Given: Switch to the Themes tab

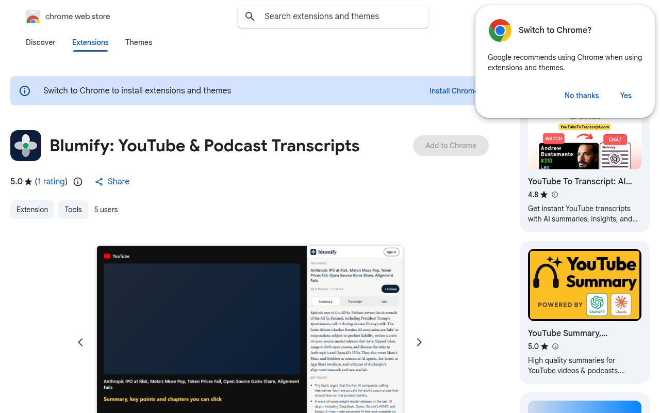Looking at the screenshot, I should [139, 42].
